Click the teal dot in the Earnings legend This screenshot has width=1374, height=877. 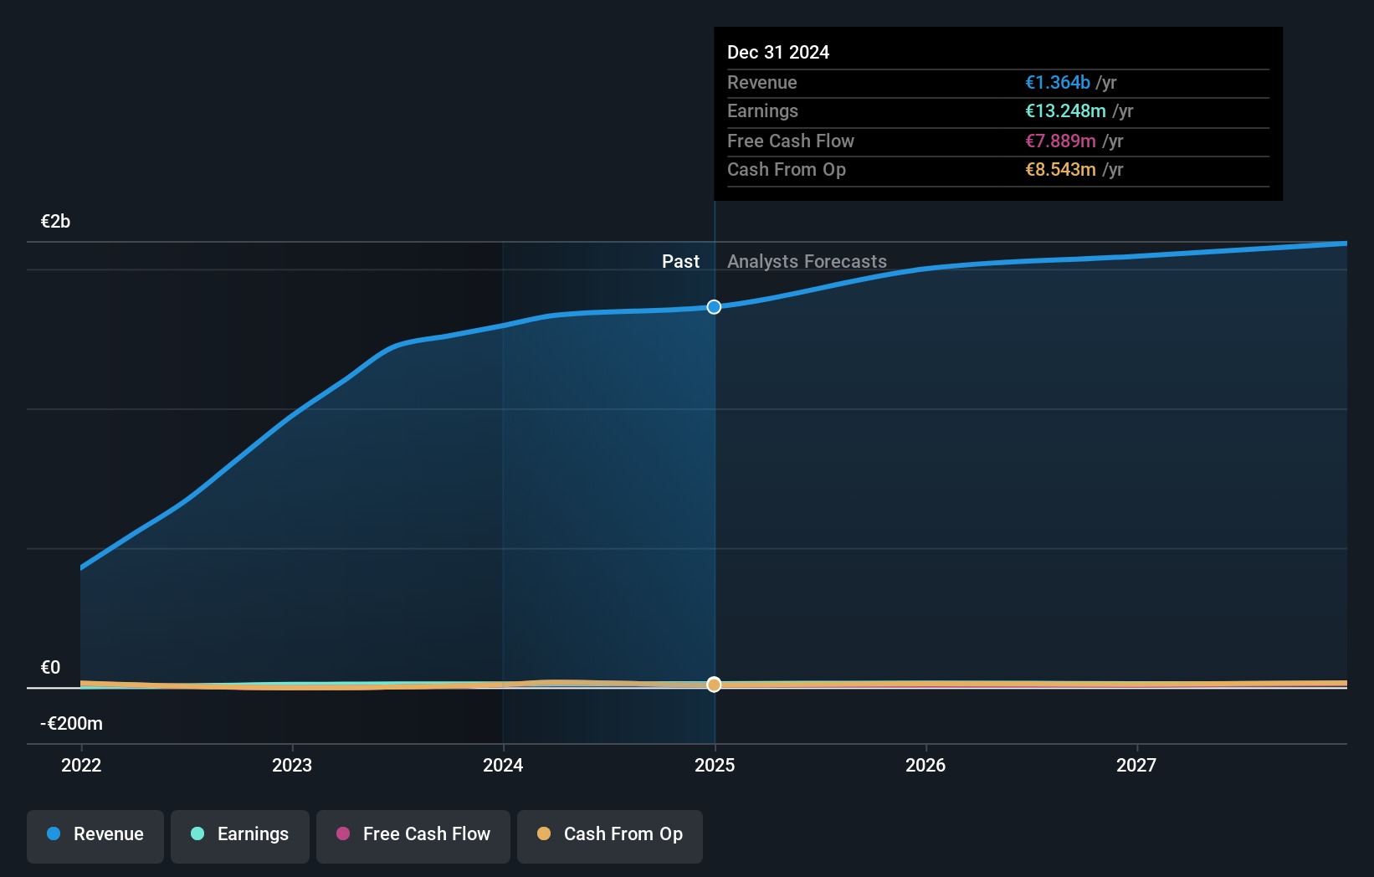[x=197, y=833]
